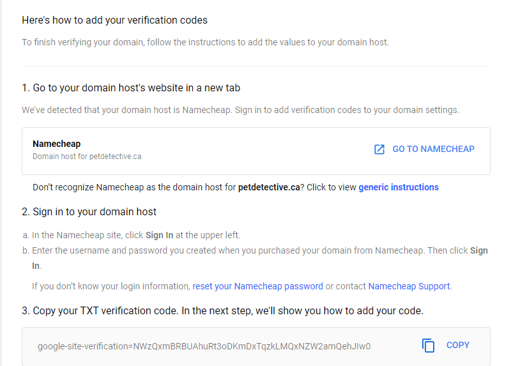Click the 'To finish verifying your domain' intro text
This screenshot has width=511, height=366.
click(205, 42)
